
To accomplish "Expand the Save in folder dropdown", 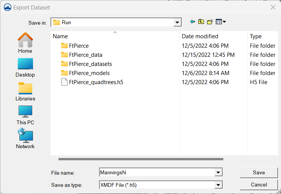I will click(177, 22).
